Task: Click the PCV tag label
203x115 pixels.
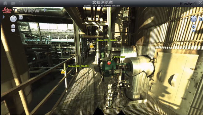Action: 120,57
